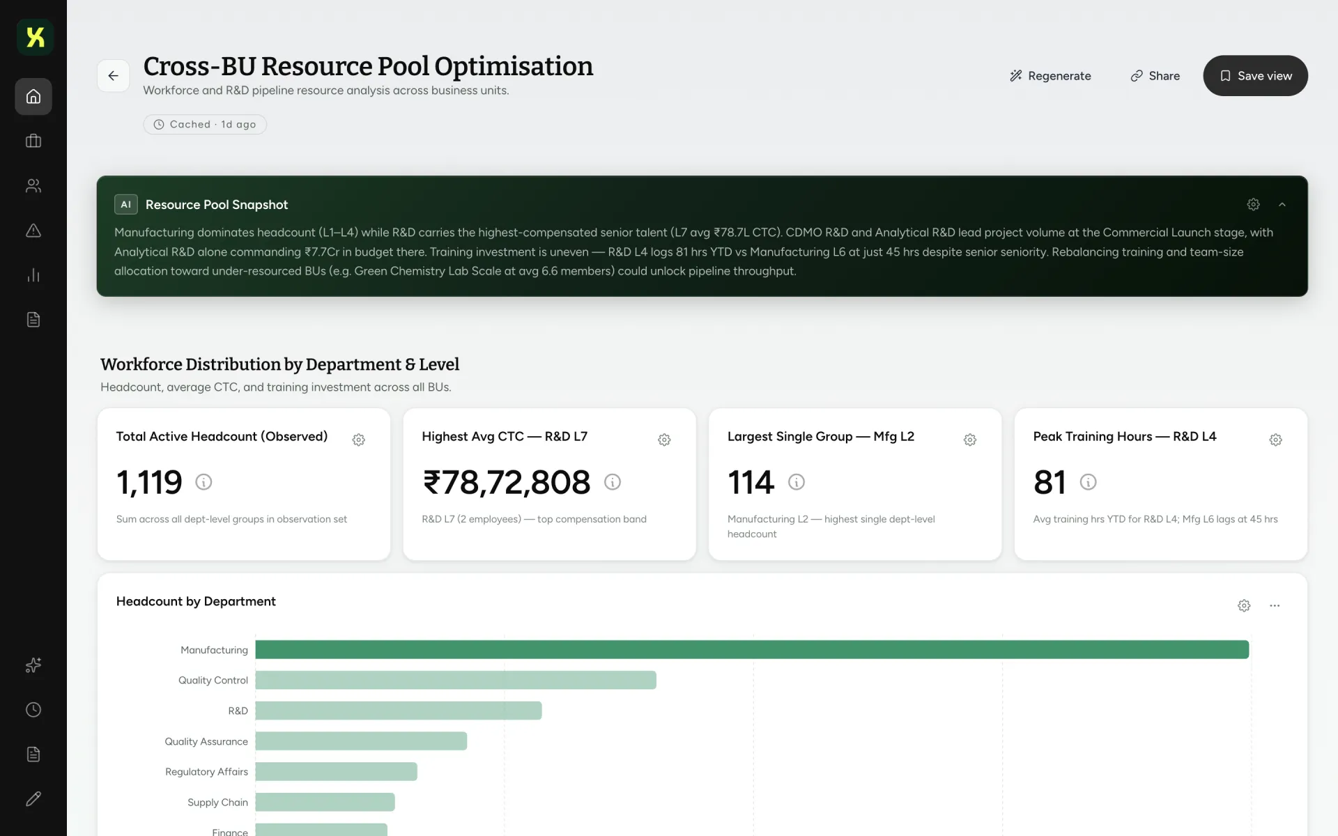Screen dimensions: 1338x836
Task: Show info for ₹78,72,808 CTC value
Action: coord(613,482)
